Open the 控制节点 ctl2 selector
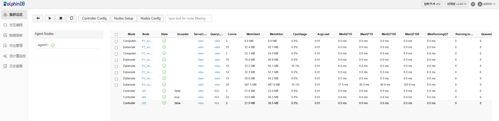499x121 pixels. (432, 4)
